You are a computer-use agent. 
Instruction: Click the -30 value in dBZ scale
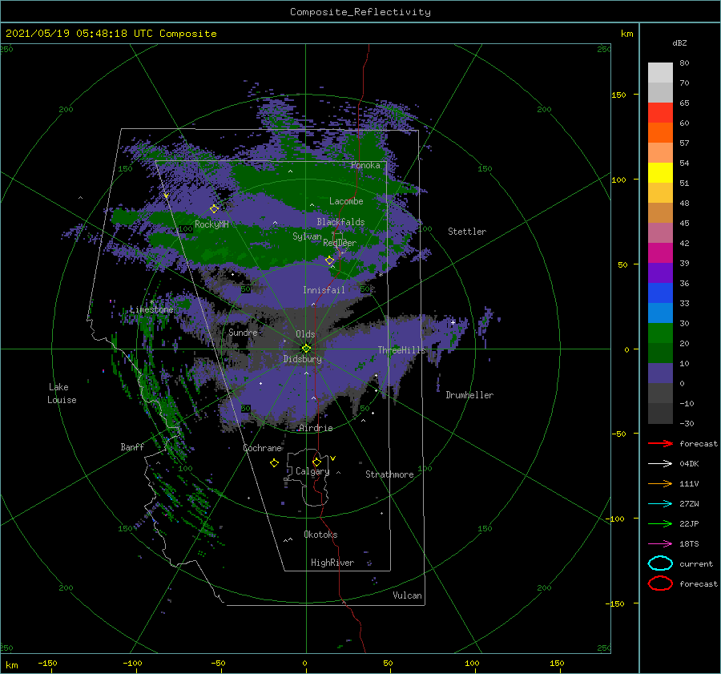click(x=687, y=423)
